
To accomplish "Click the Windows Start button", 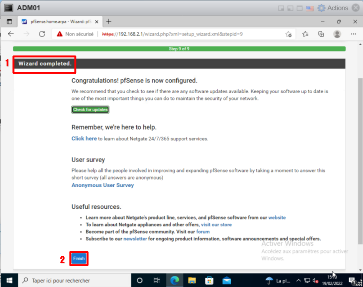I will (8, 280).
